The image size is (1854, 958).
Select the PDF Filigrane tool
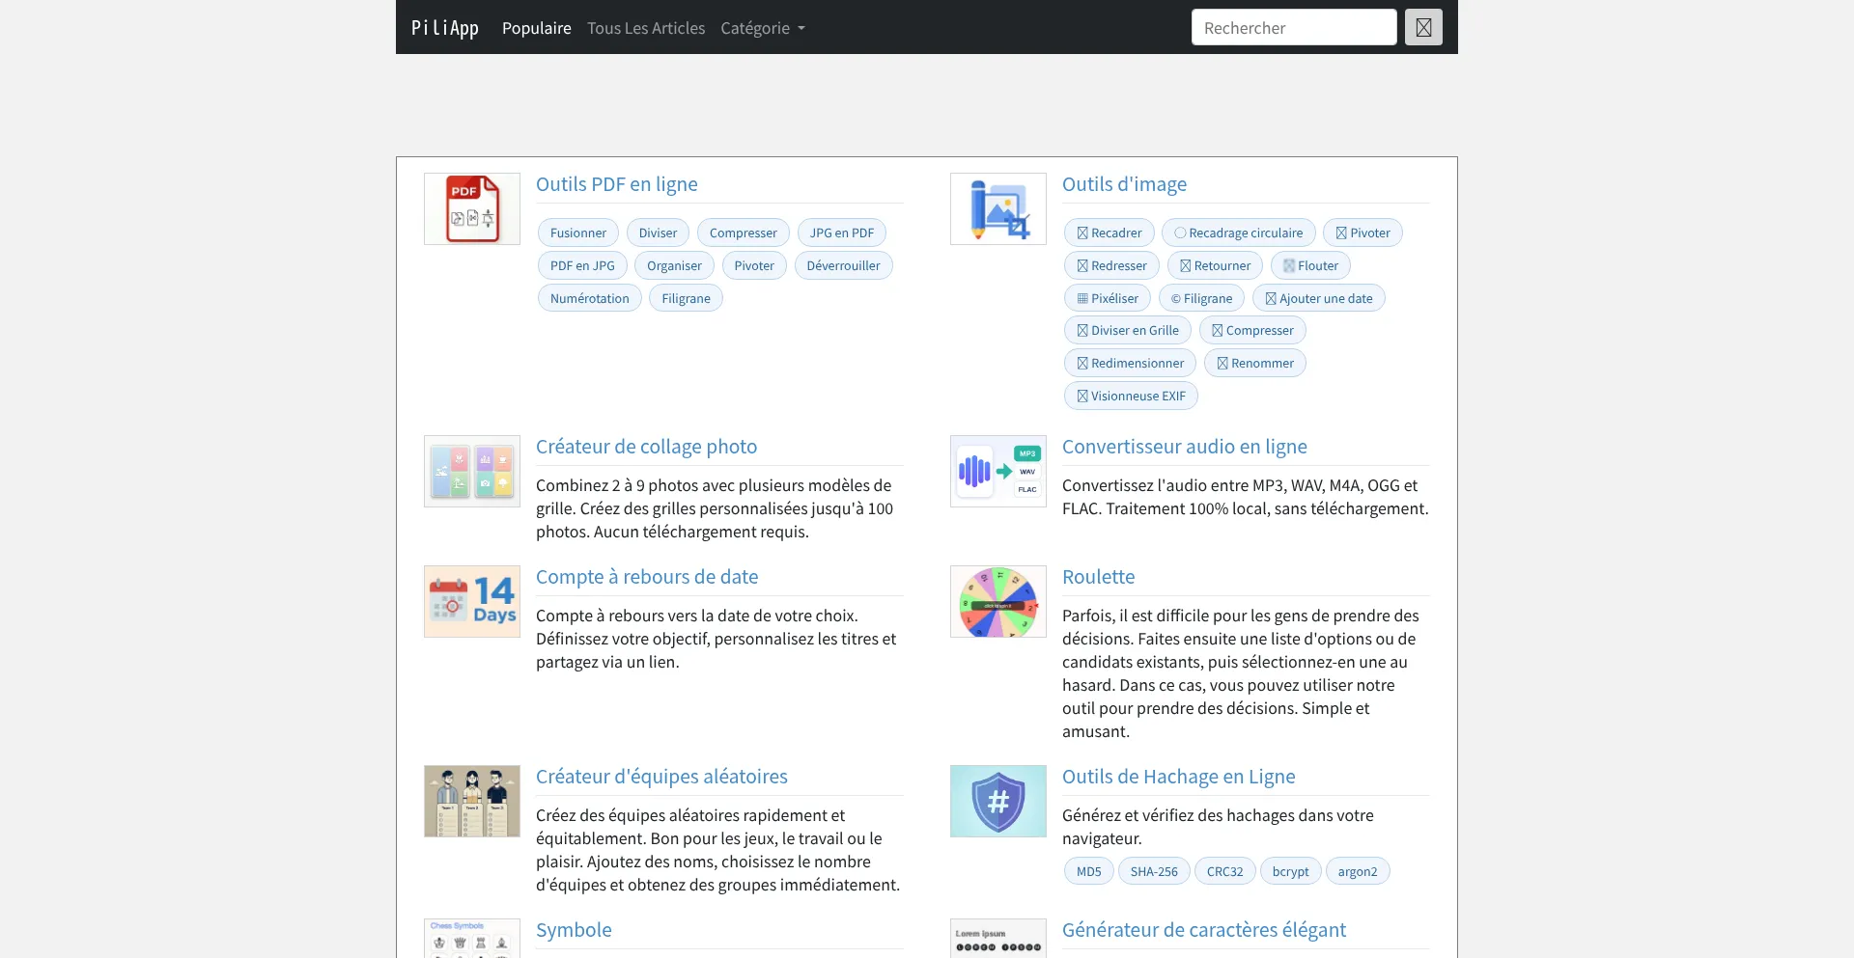tap(687, 298)
